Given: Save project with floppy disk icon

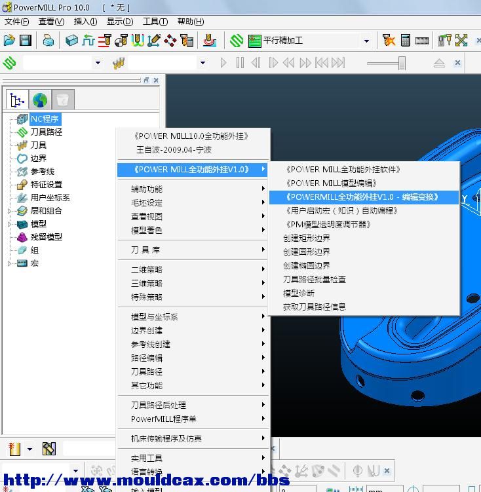Looking at the screenshot, I should pyautogui.click(x=26, y=41).
